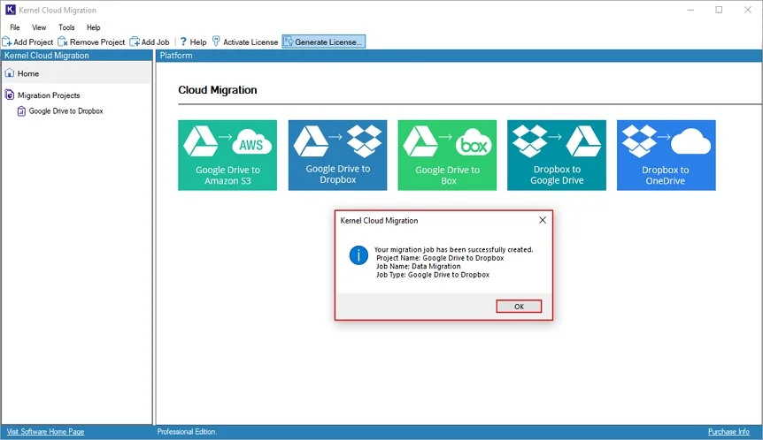The height and width of the screenshot is (440, 763).
Task: Open the Help menu in menu bar
Action: click(x=94, y=27)
